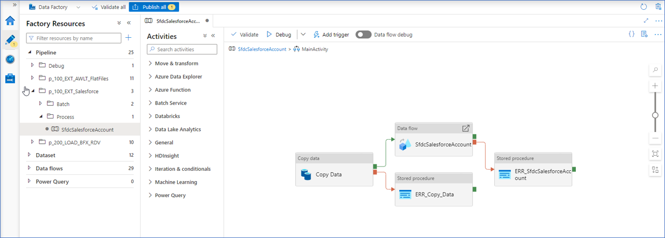This screenshot has width=665, height=238.
Task: Open the pipeline Properties icon
Action: pyautogui.click(x=644, y=34)
